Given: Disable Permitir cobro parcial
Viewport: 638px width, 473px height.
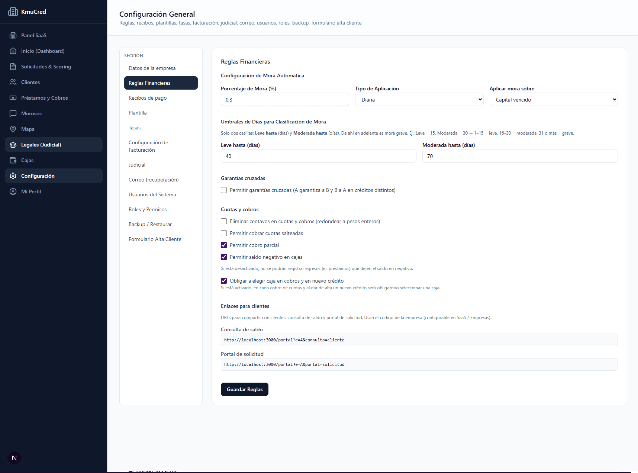Looking at the screenshot, I should 224,245.
